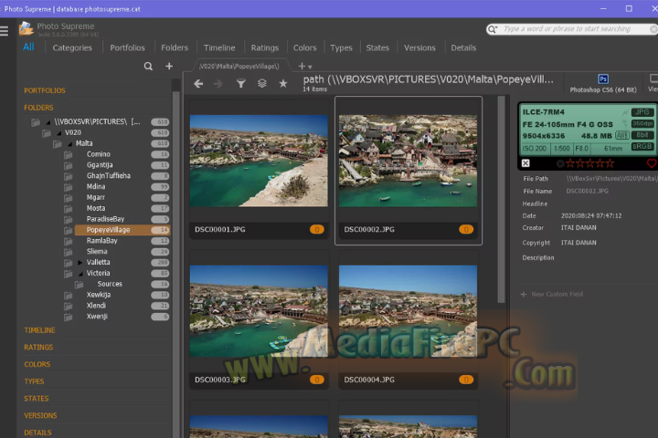
Task: Click the sRGB color profile badge
Action: (x=642, y=146)
